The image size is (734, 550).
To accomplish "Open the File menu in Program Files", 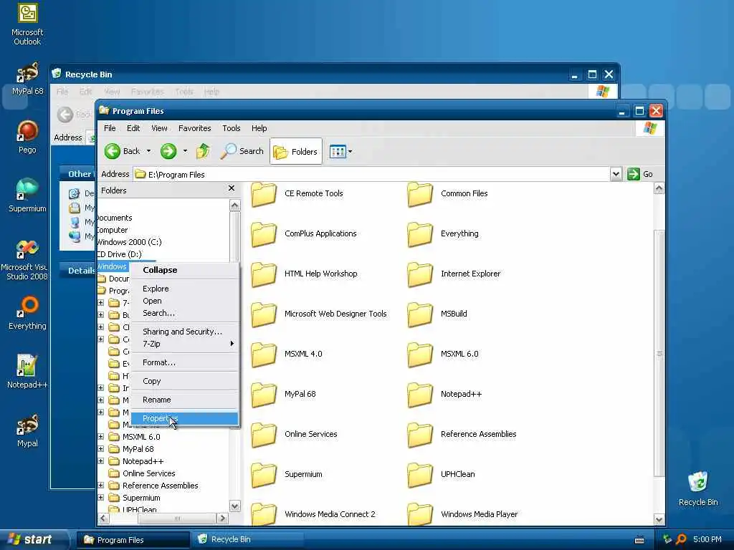I will pos(110,128).
